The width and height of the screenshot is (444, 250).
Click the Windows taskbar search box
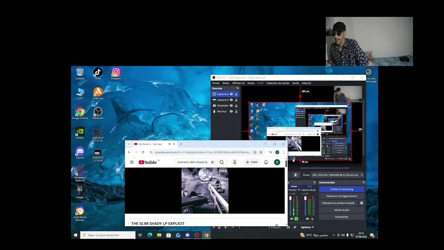tap(108, 235)
